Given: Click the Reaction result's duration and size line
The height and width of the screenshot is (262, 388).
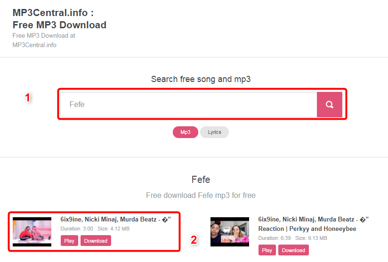Looking at the screenshot, I should [293, 238].
